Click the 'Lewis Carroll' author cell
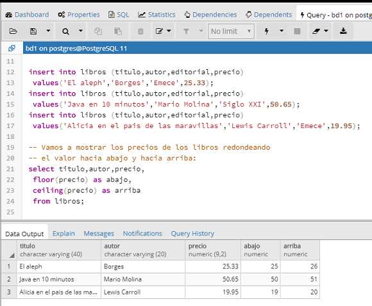The image size is (372, 306). (143, 292)
